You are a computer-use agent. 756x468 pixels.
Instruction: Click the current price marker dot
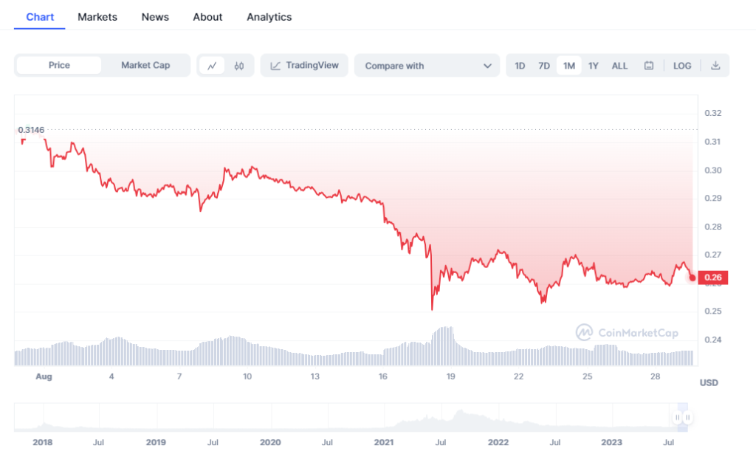point(693,278)
